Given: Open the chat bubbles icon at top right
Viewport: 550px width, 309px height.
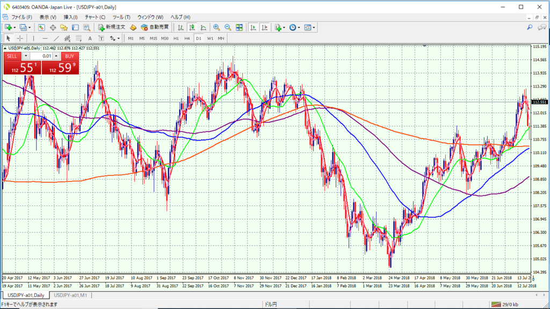Looking at the screenshot, I should [x=542, y=27].
